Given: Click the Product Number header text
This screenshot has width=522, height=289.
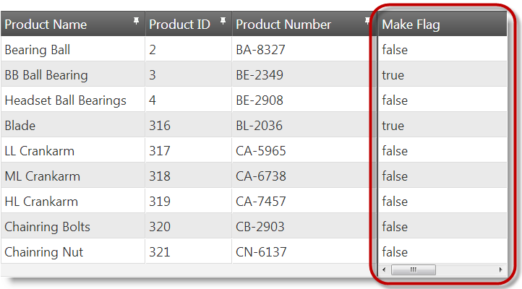Looking at the screenshot, I should [283, 25].
